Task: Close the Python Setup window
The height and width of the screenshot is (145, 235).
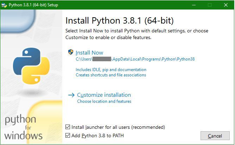Action: [x=226, y=5]
